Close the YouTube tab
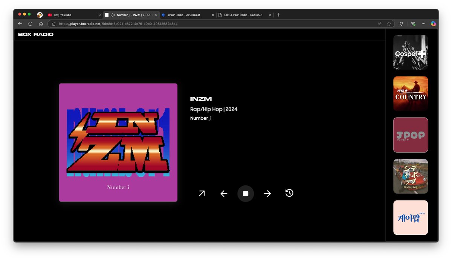The height and width of the screenshot is (260, 452). click(99, 15)
